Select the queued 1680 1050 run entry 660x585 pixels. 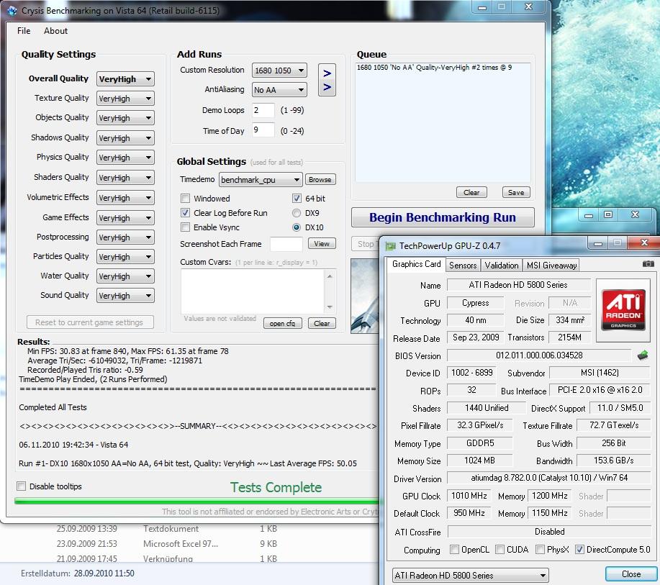(434, 68)
